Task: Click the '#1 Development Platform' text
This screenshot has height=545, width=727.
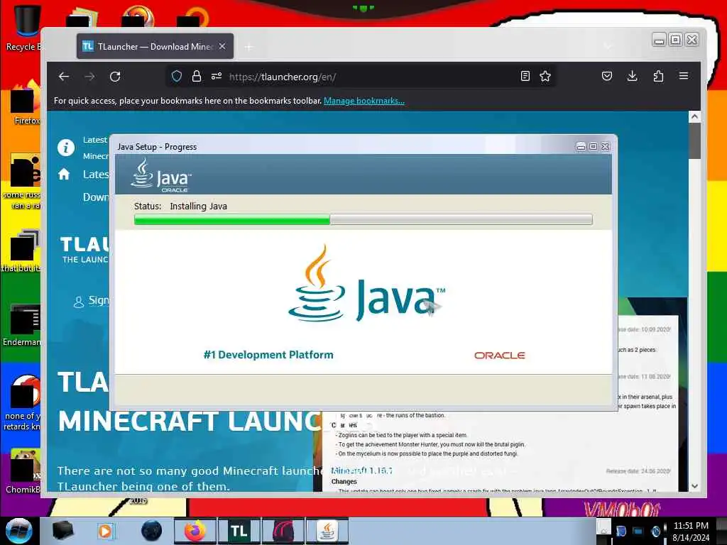Action: pos(268,355)
